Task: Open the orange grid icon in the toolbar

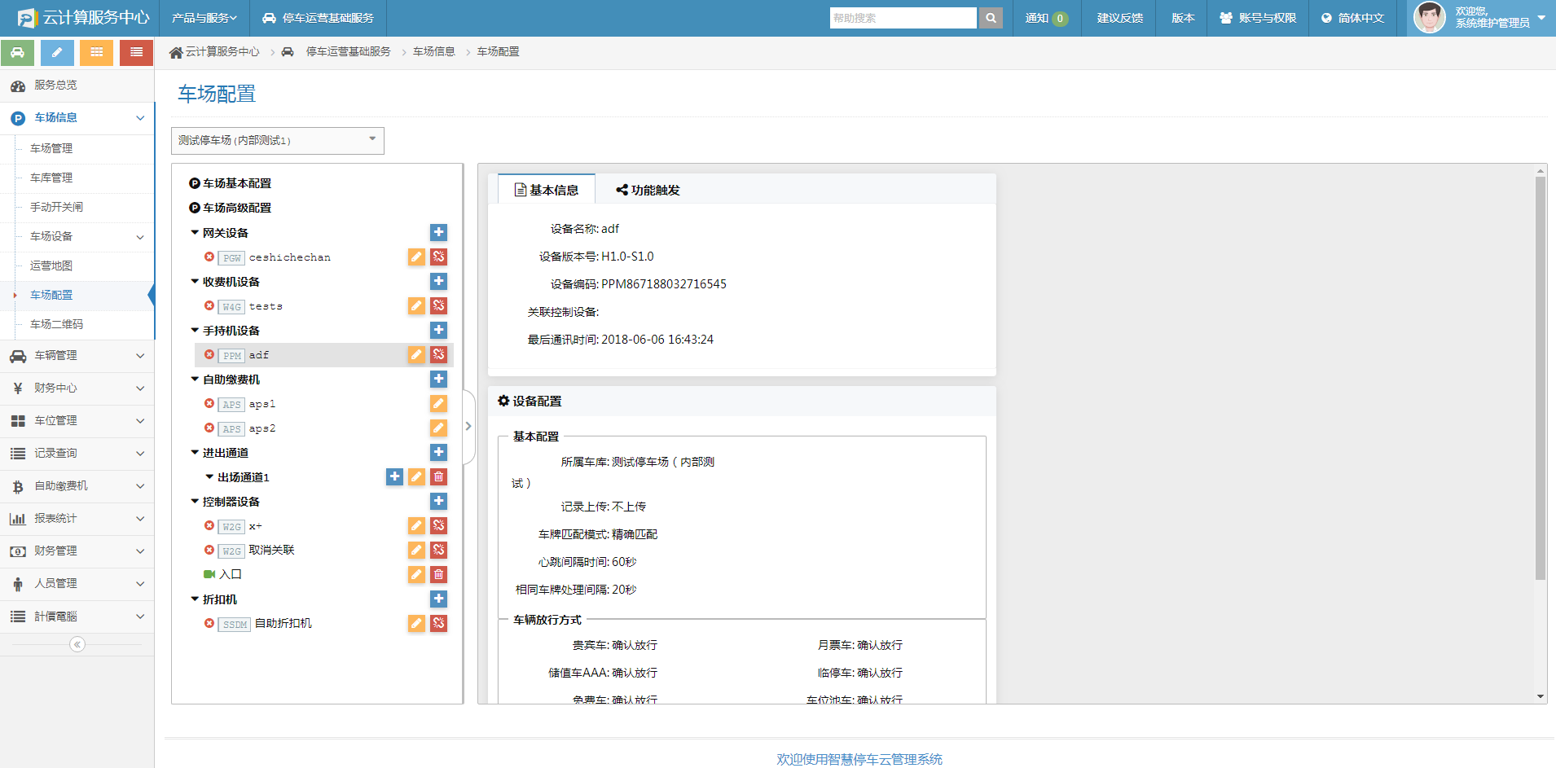Action: click(x=96, y=52)
